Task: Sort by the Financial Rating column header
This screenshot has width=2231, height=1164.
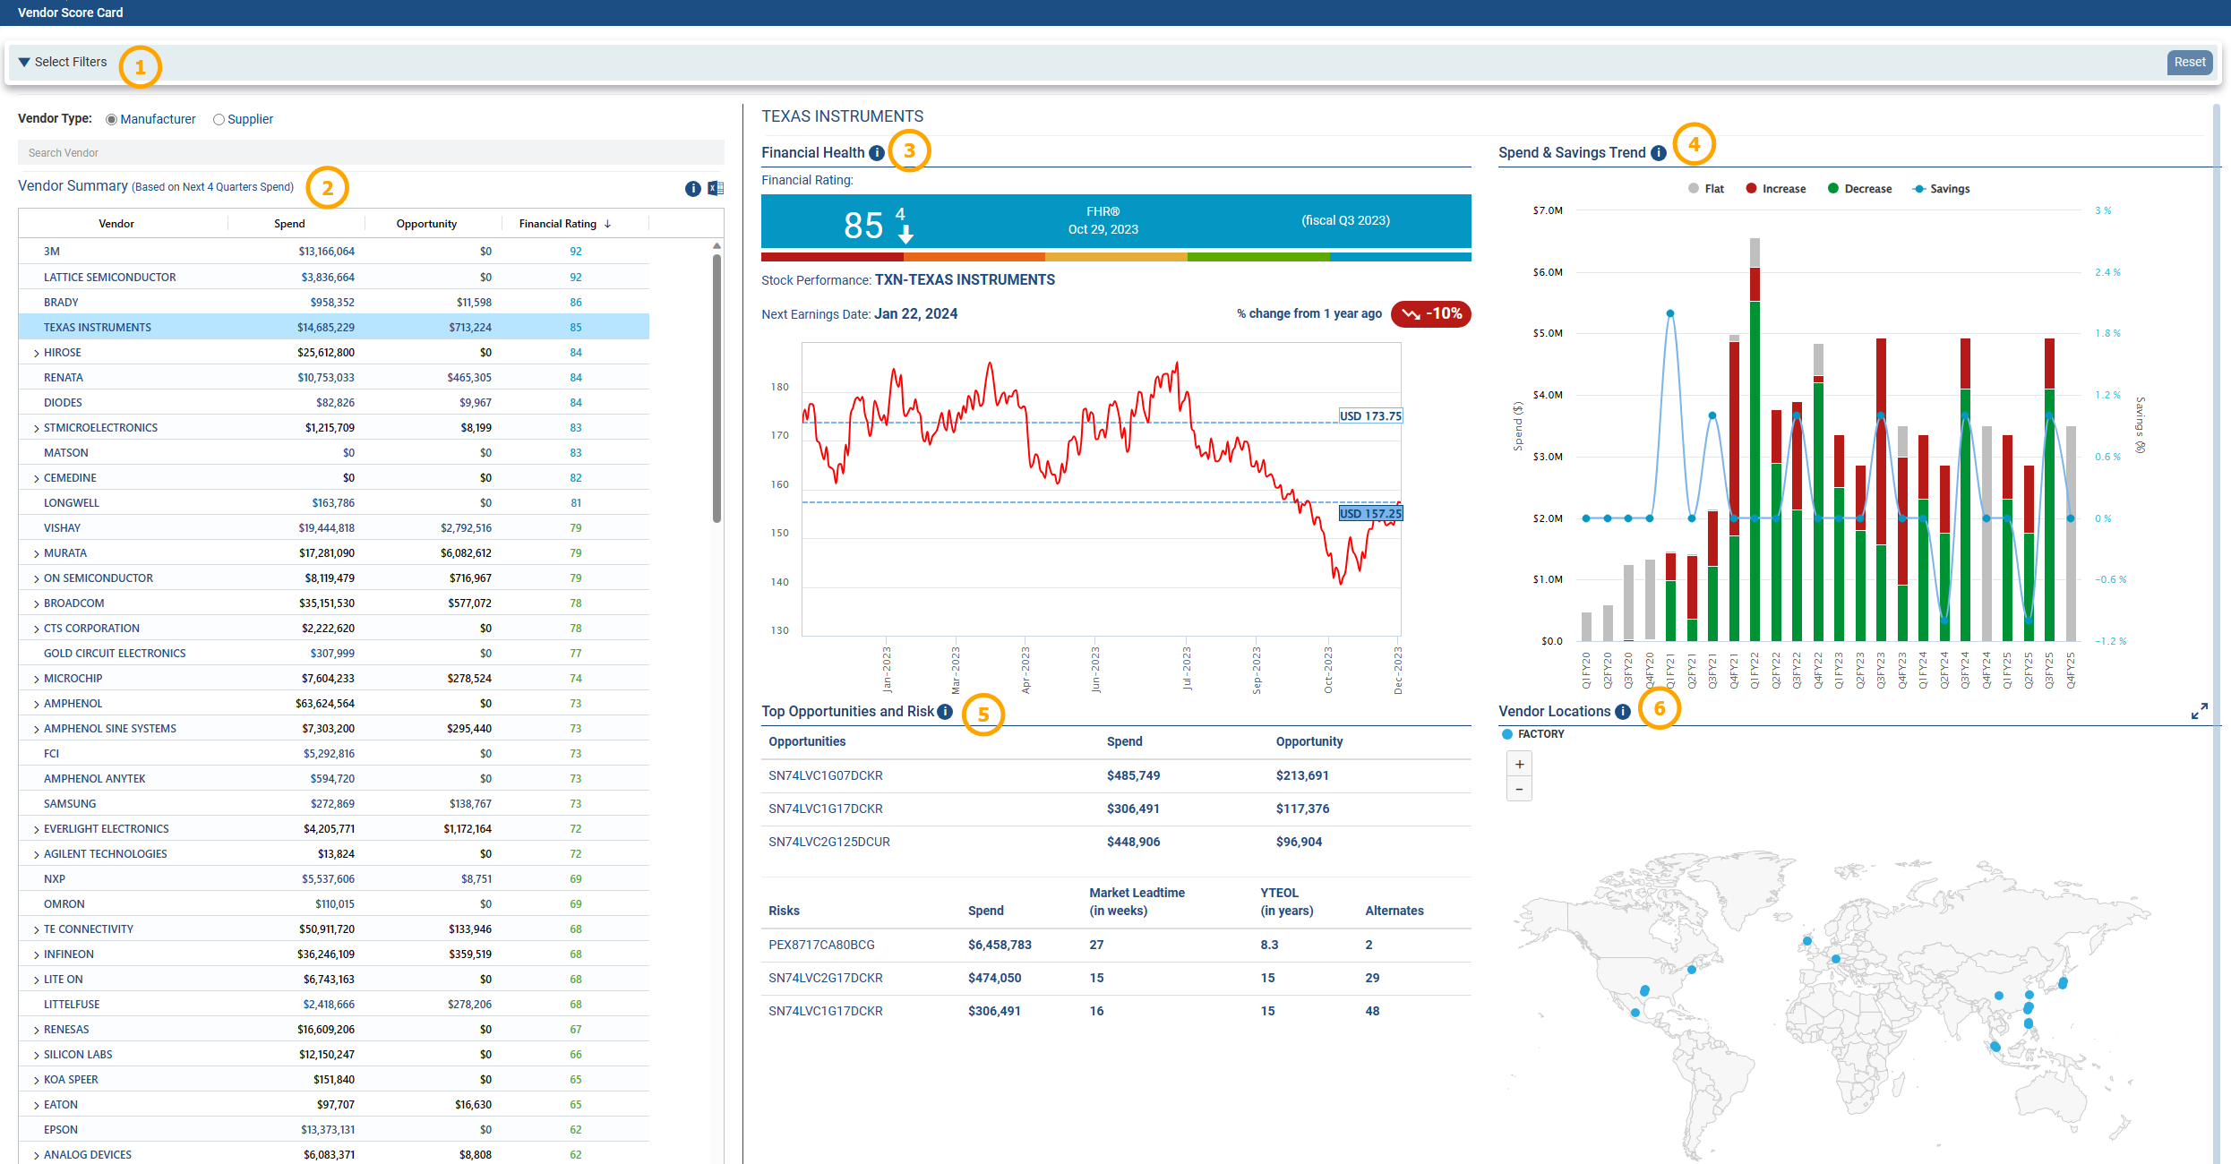Action: 558,224
